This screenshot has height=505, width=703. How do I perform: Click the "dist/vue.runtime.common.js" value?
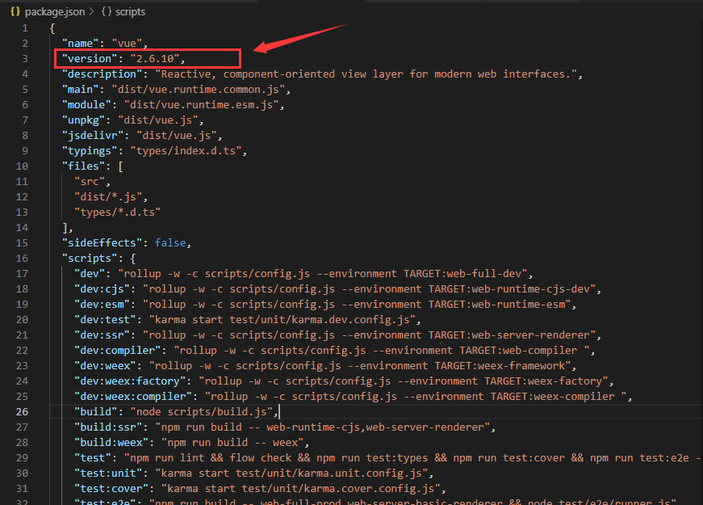click(199, 90)
